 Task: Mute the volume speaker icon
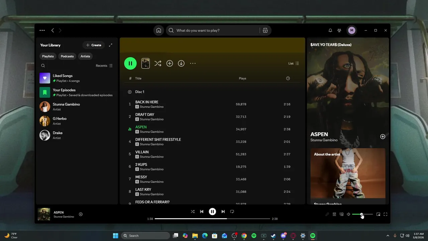[348, 214]
